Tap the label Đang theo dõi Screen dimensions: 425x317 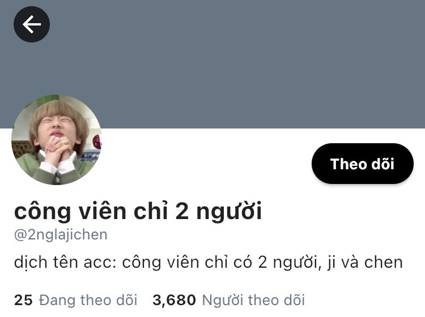click(88, 300)
